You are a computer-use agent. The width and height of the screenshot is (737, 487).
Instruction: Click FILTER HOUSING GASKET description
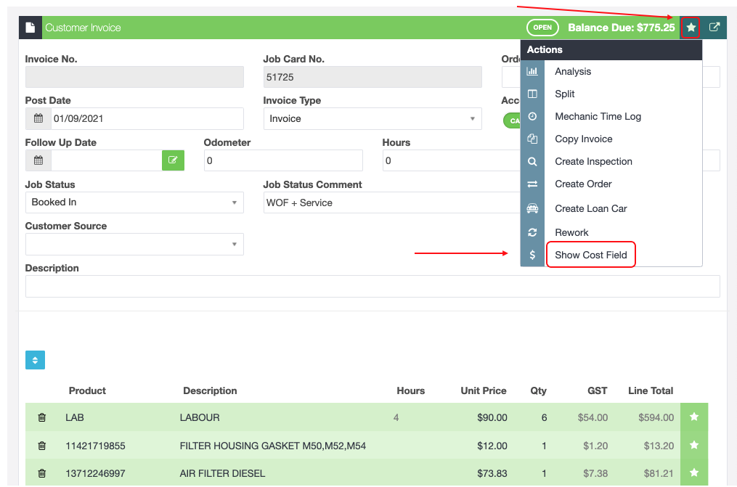point(272,446)
